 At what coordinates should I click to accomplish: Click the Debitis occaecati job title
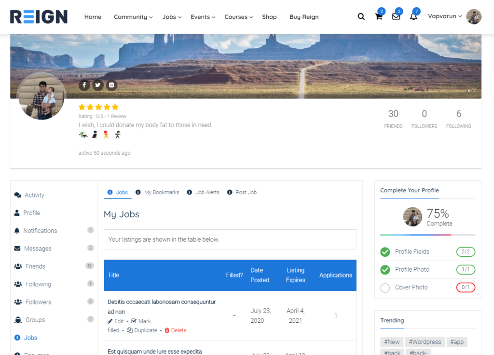tap(162, 306)
